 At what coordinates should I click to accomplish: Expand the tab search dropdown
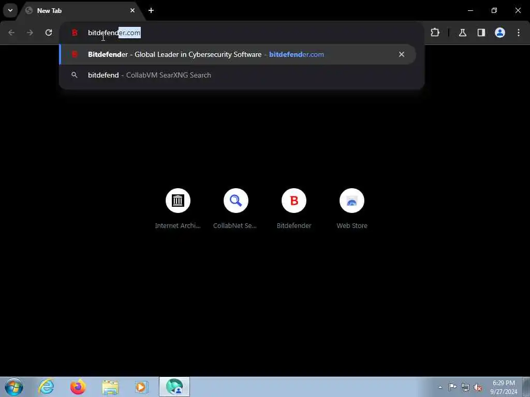[x=10, y=10]
